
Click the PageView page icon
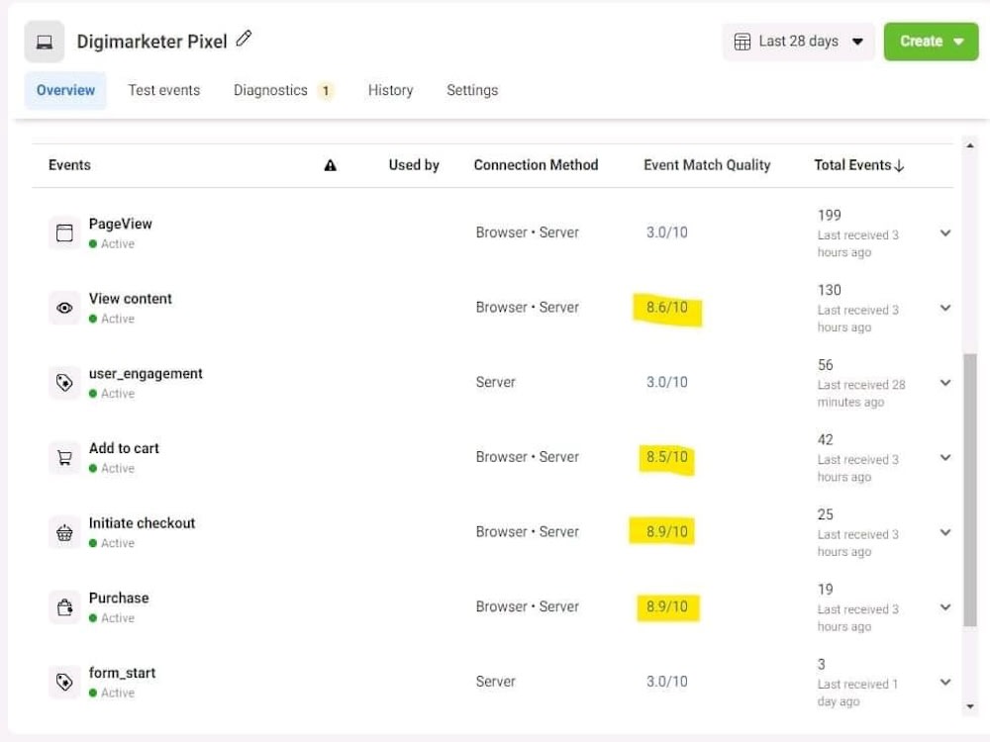click(x=64, y=232)
